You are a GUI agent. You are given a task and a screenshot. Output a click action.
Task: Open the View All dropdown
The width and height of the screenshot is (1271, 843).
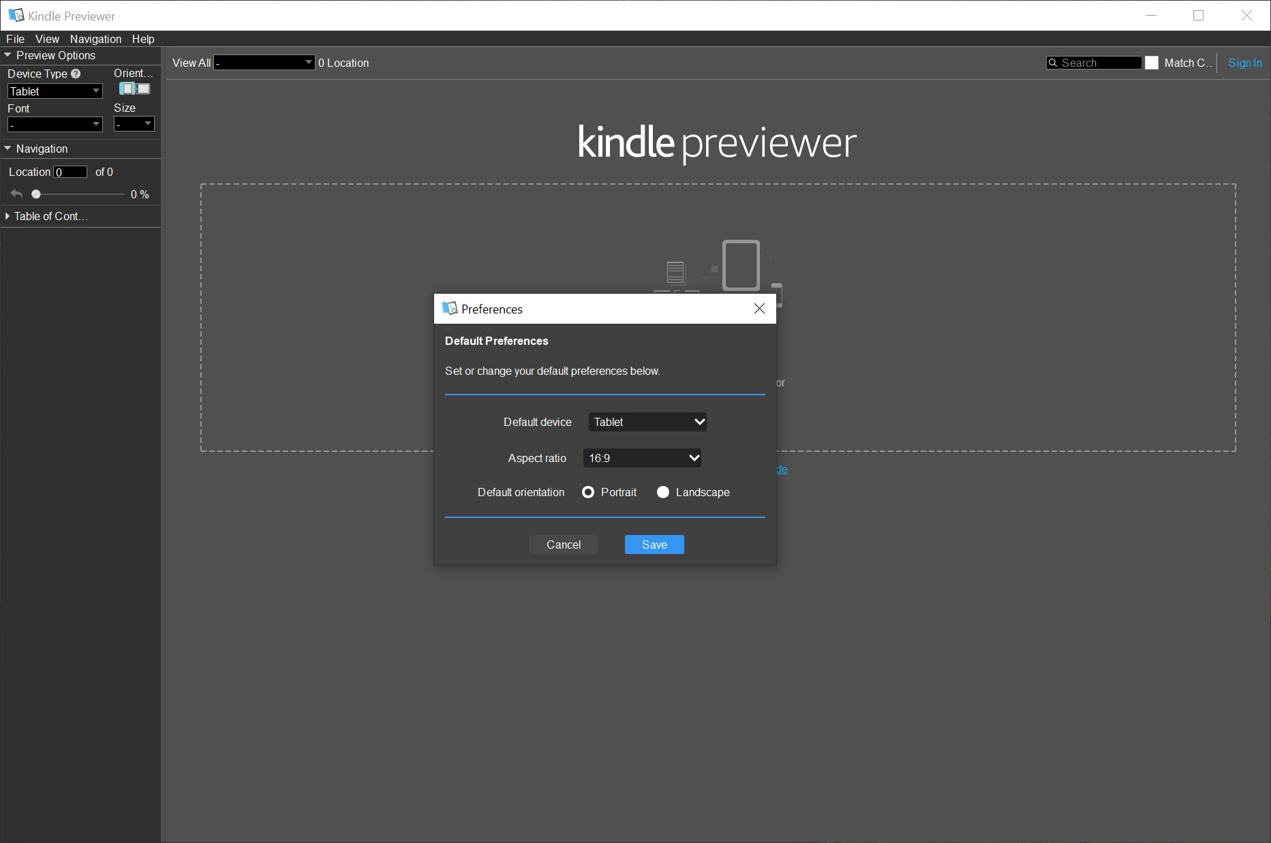[x=264, y=63]
